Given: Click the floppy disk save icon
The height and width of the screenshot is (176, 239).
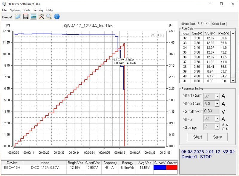Looking at the screenshot, I should click(26, 17).
